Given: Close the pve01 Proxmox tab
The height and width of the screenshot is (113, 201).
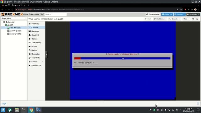Looking at the screenshot, I should (24, 5).
